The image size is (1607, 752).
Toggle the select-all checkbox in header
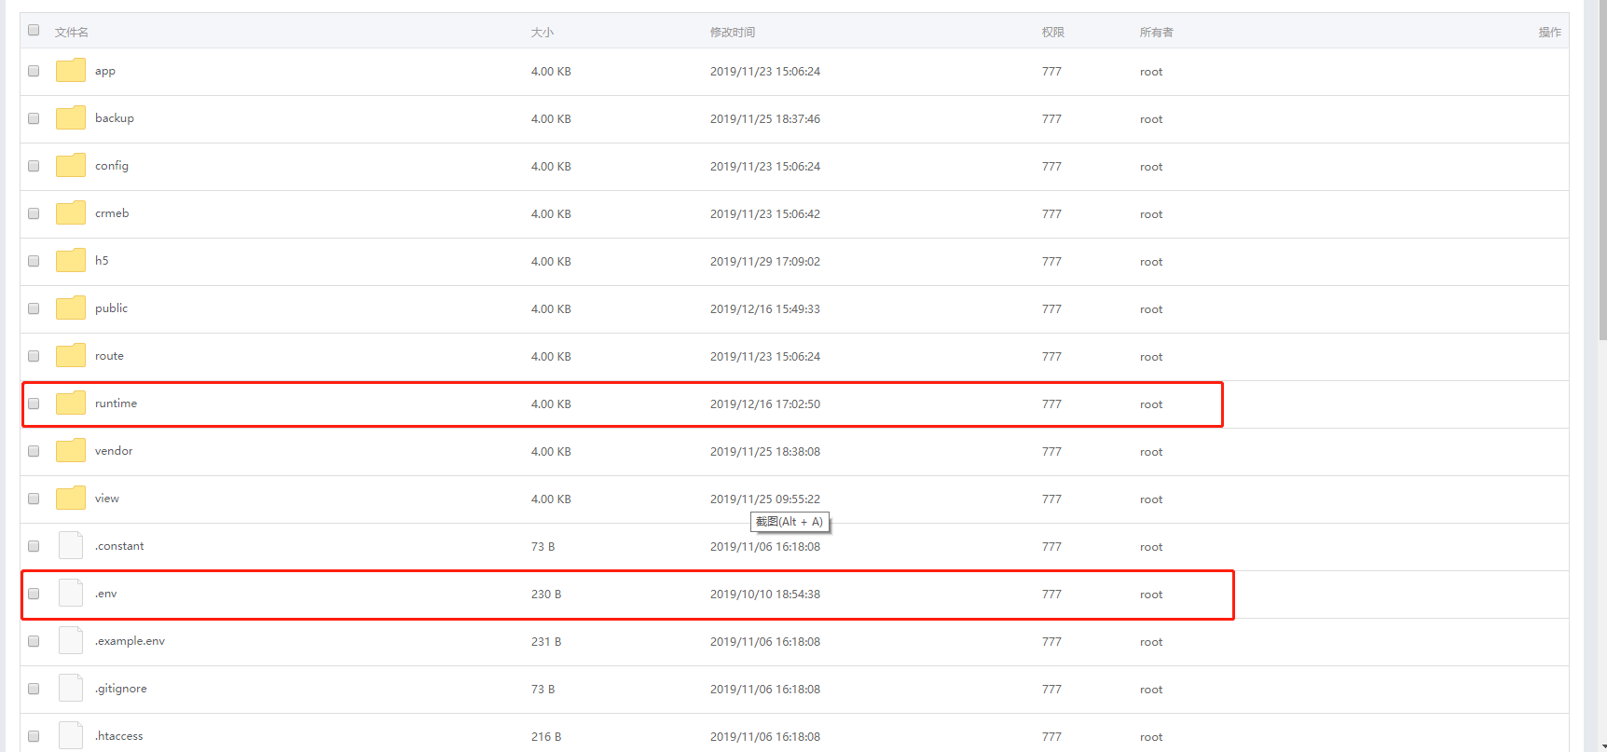pos(34,30)
